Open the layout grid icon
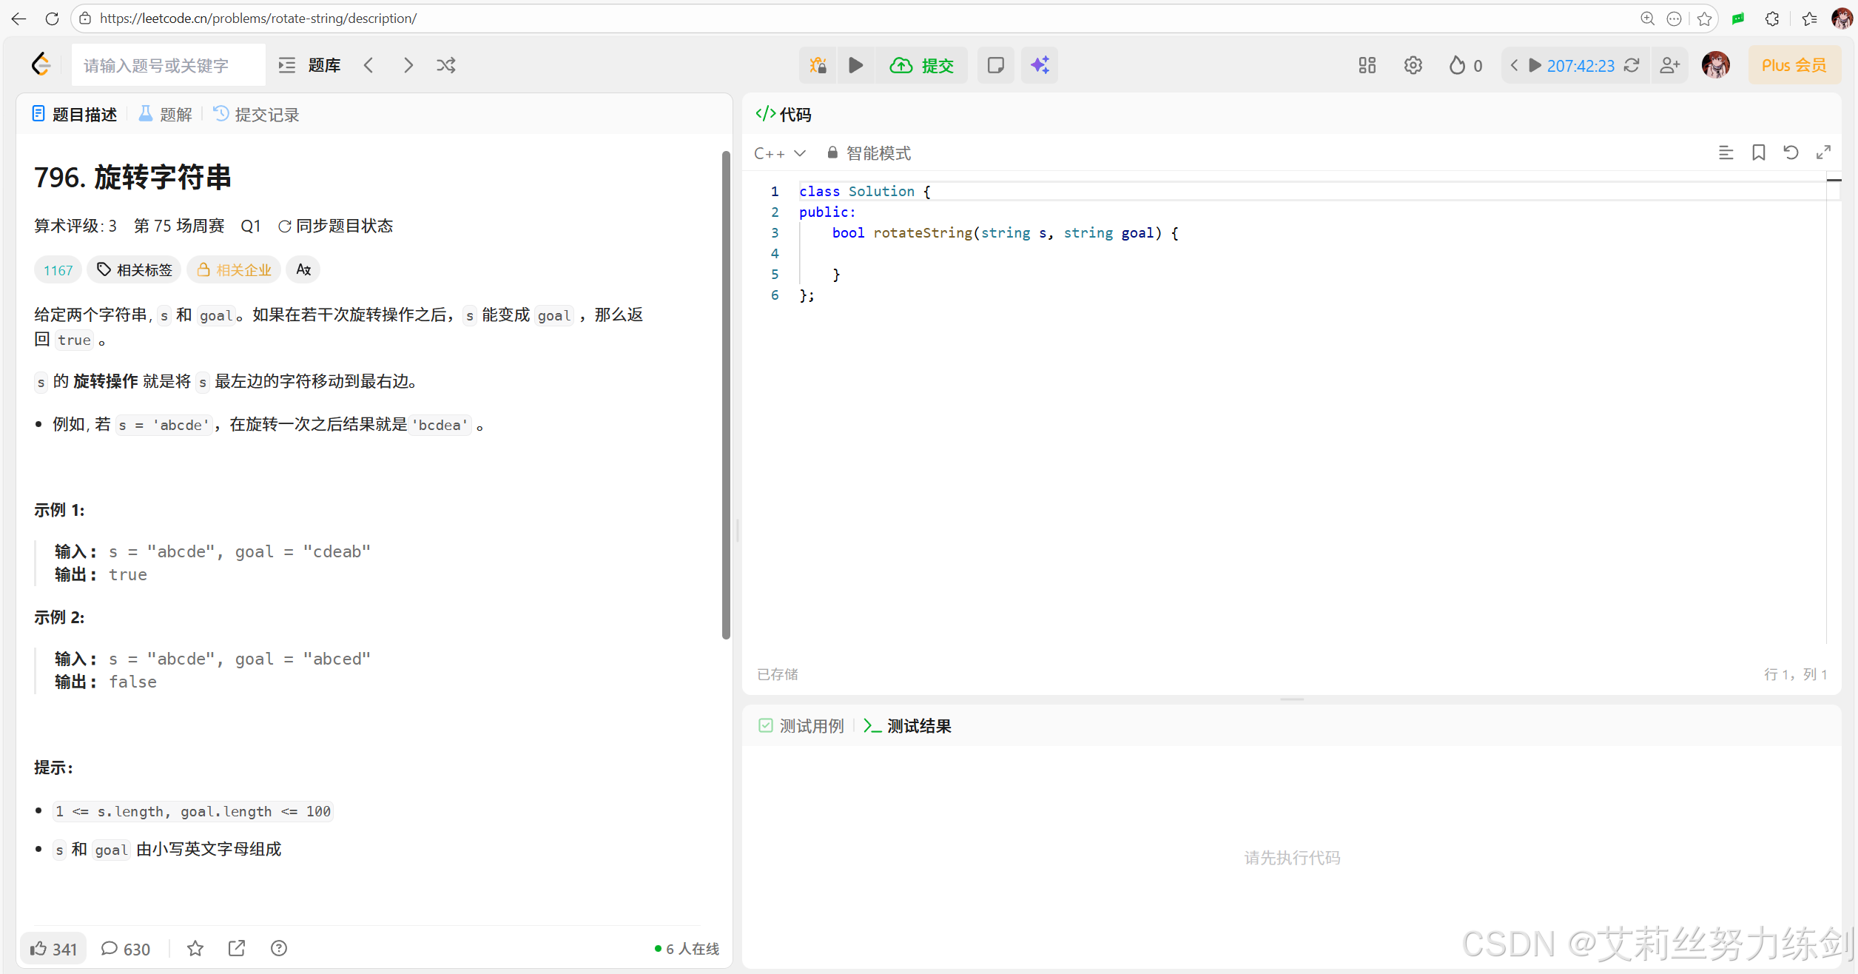The image size is (1858, 974). (x=1367, y=65)
